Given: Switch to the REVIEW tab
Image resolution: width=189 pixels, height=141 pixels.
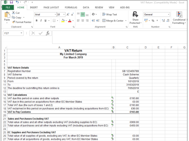Looking at the screenshot, I should click(x=99, y=7).
